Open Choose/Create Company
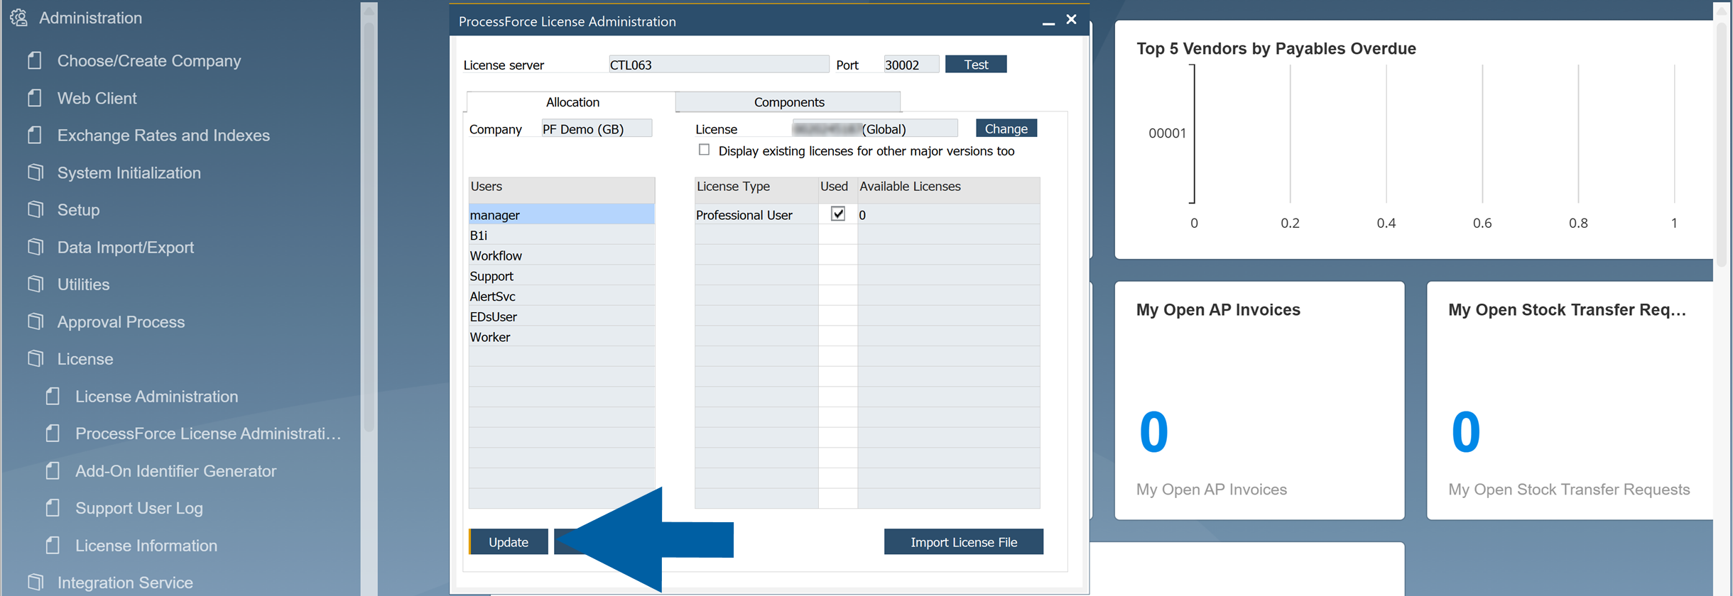Screen dimensions: 1733x596 click(x=149, y=61)
